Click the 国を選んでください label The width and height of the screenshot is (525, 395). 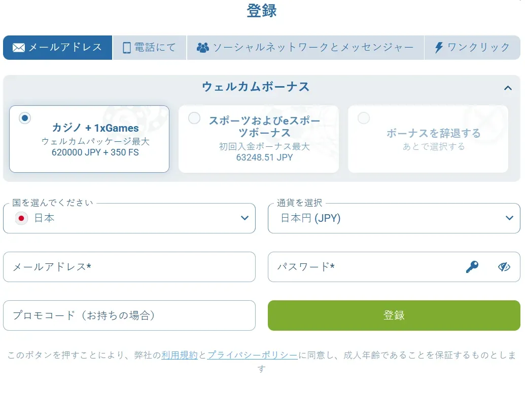(53, 203)
